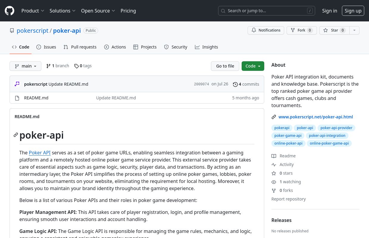
Task: Click the Public visibility badge
Action: coord(91,31)
